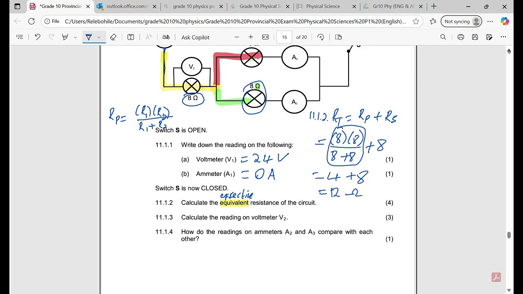The image size is (523, 294).
Task: Open more PDF toolbar options
Action: click(x=503, y=37)
